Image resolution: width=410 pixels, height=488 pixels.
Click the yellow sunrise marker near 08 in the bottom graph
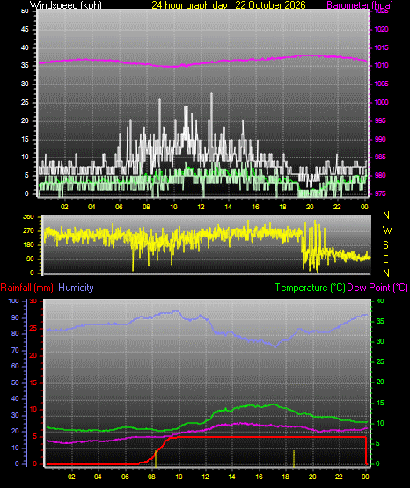156,458
